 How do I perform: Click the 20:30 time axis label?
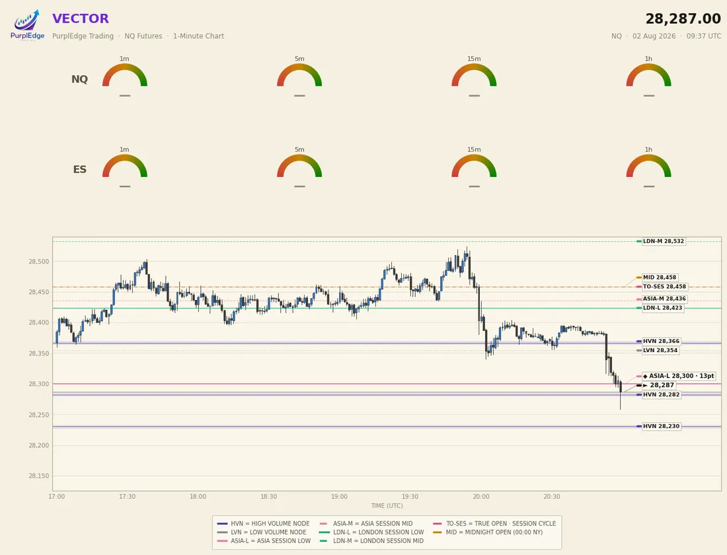pyautogui.click(x=552, y=497)
